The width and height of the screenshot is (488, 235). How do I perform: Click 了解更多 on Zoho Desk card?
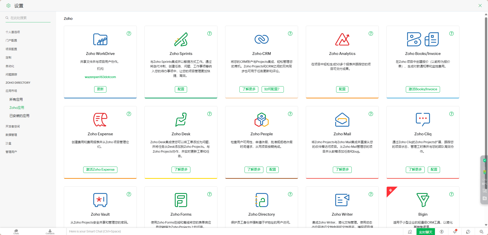pyautogui.click(x=181, y=170)
